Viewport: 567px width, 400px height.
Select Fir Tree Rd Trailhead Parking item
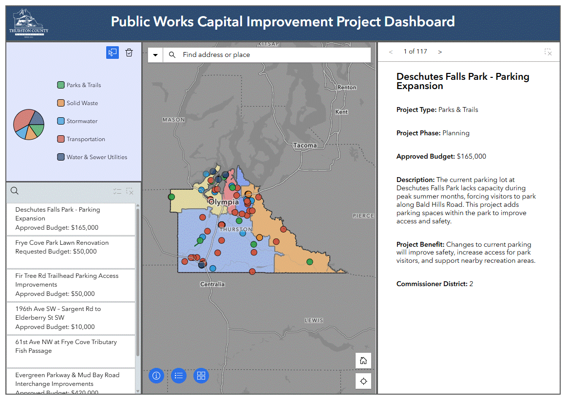click(x=71, y=285)
